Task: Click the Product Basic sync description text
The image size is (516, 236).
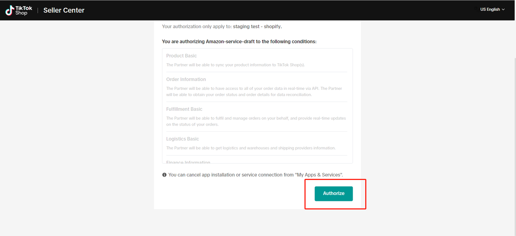Action: (238, 65)
